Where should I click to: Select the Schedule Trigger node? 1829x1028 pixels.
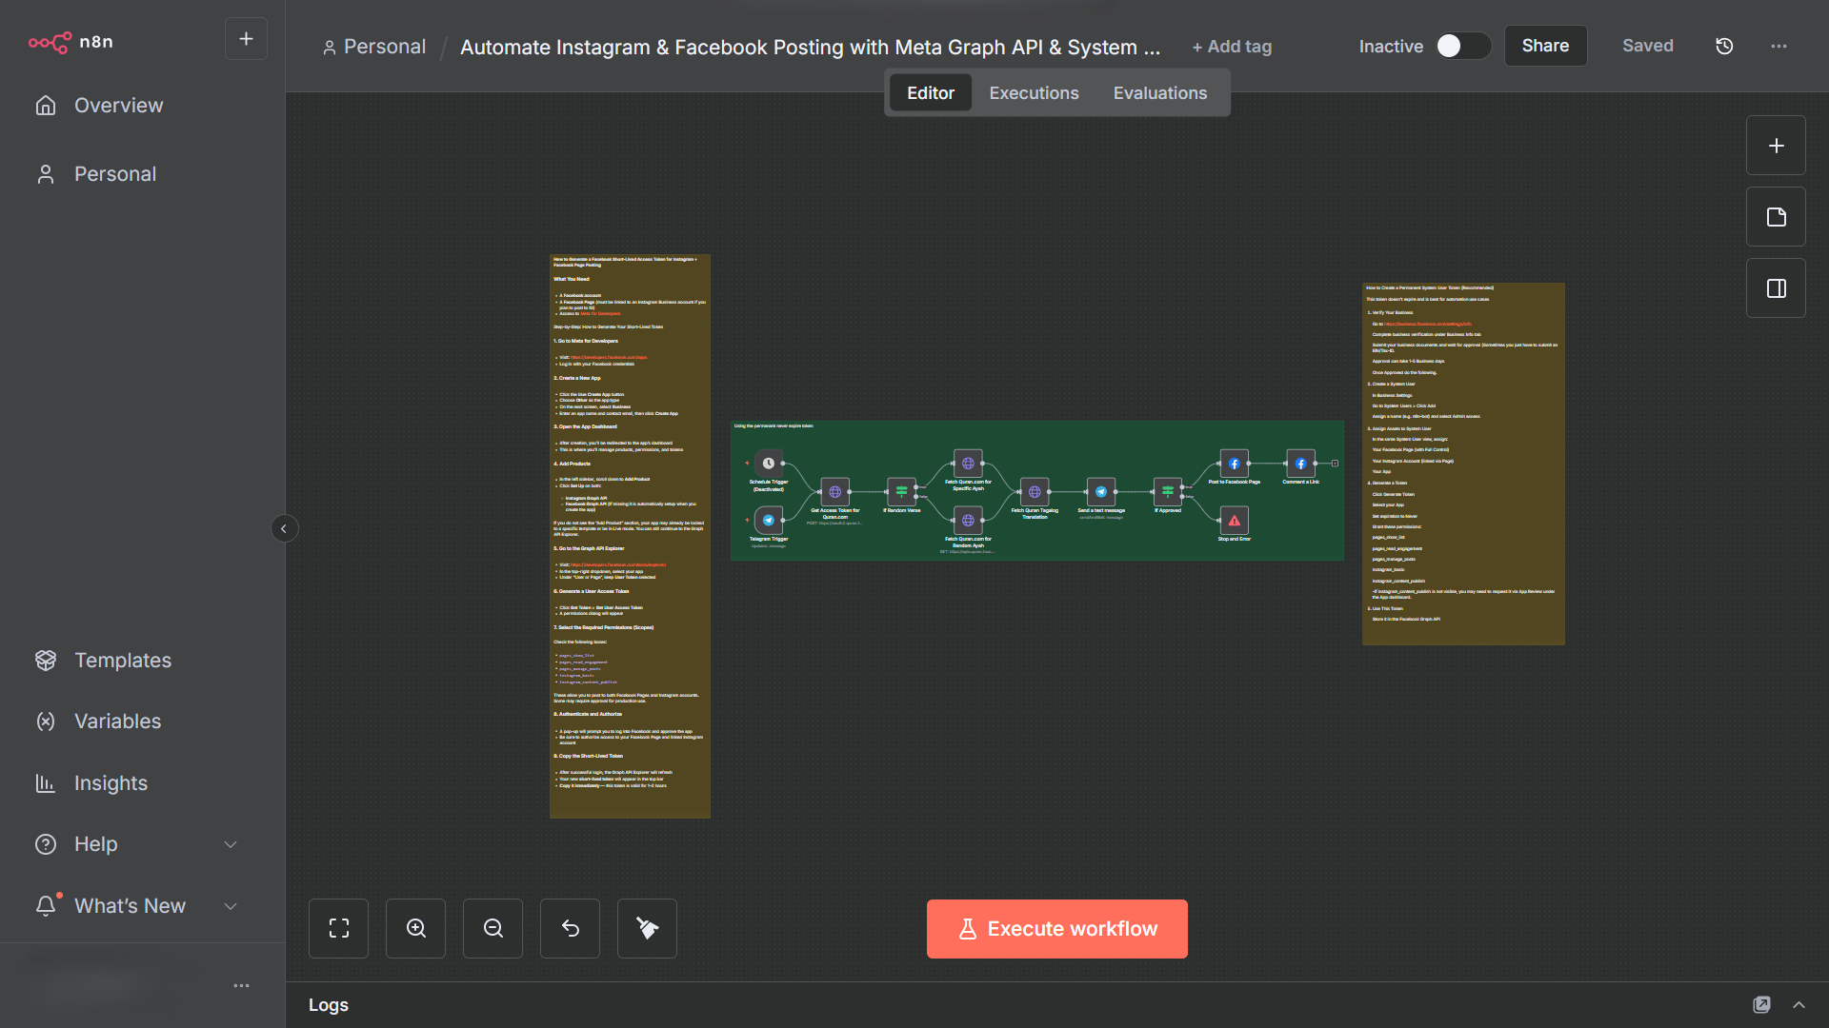(x=768, y=464)
